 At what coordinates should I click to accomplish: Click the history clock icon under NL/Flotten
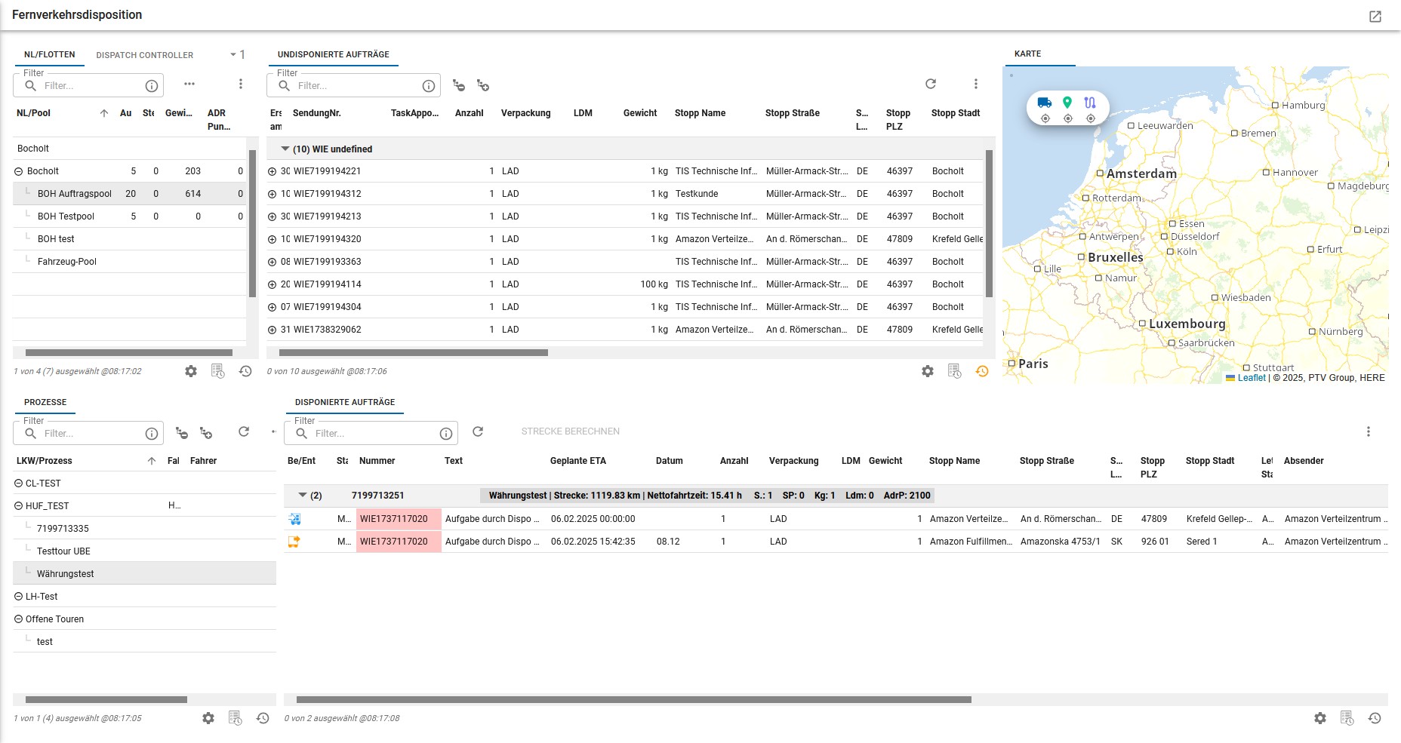pos(245,371)
